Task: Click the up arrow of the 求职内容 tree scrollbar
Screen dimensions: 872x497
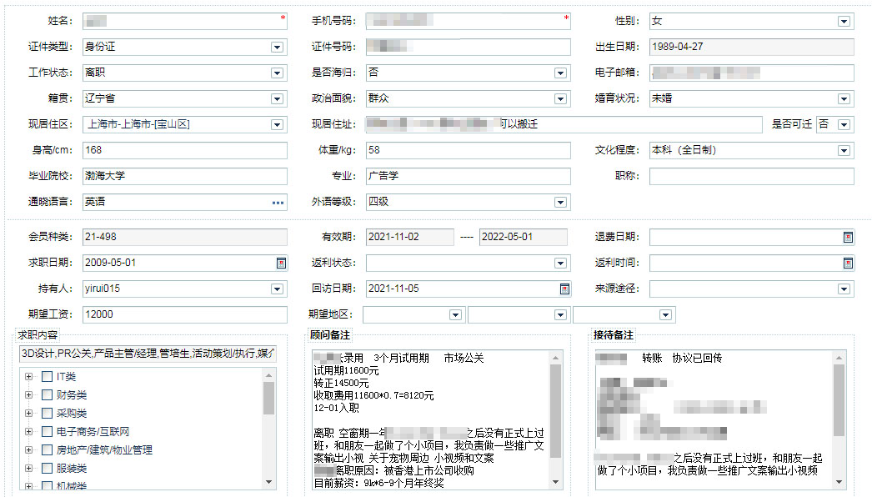Action: click(268, 376)
